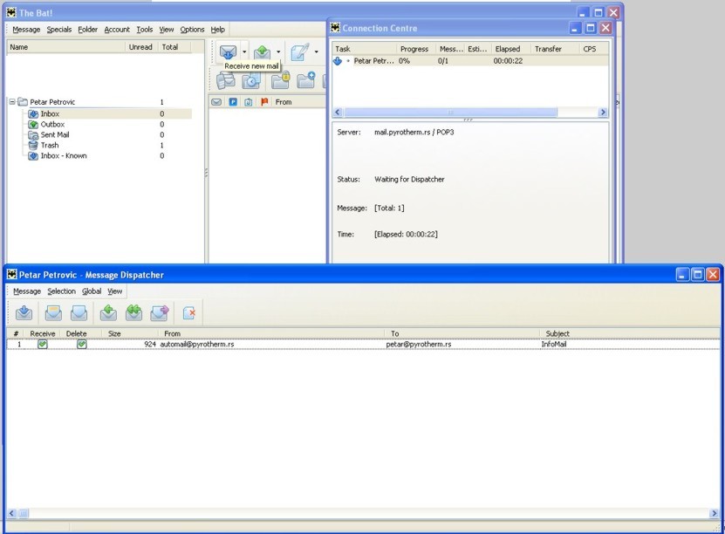The image size is (725, 534).
Task: Click the Receive new mail envelope icon
Action: click(x=228, y=51)
